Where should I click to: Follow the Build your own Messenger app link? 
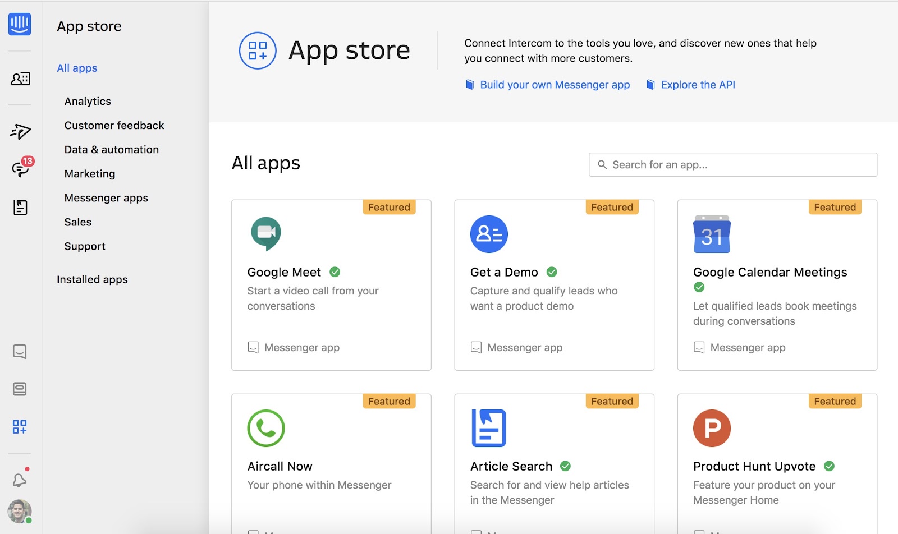pos(555,85)
